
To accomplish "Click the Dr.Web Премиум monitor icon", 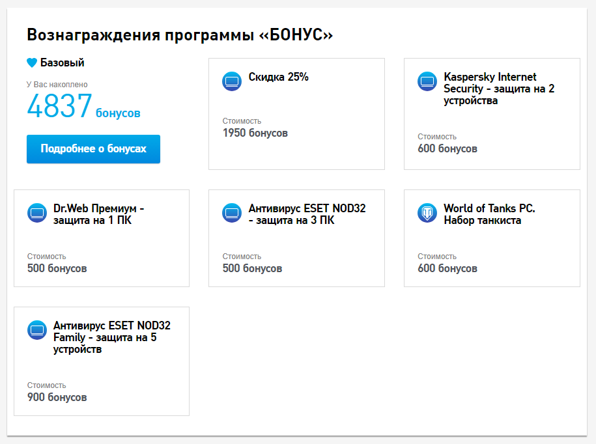I will 37,213.
